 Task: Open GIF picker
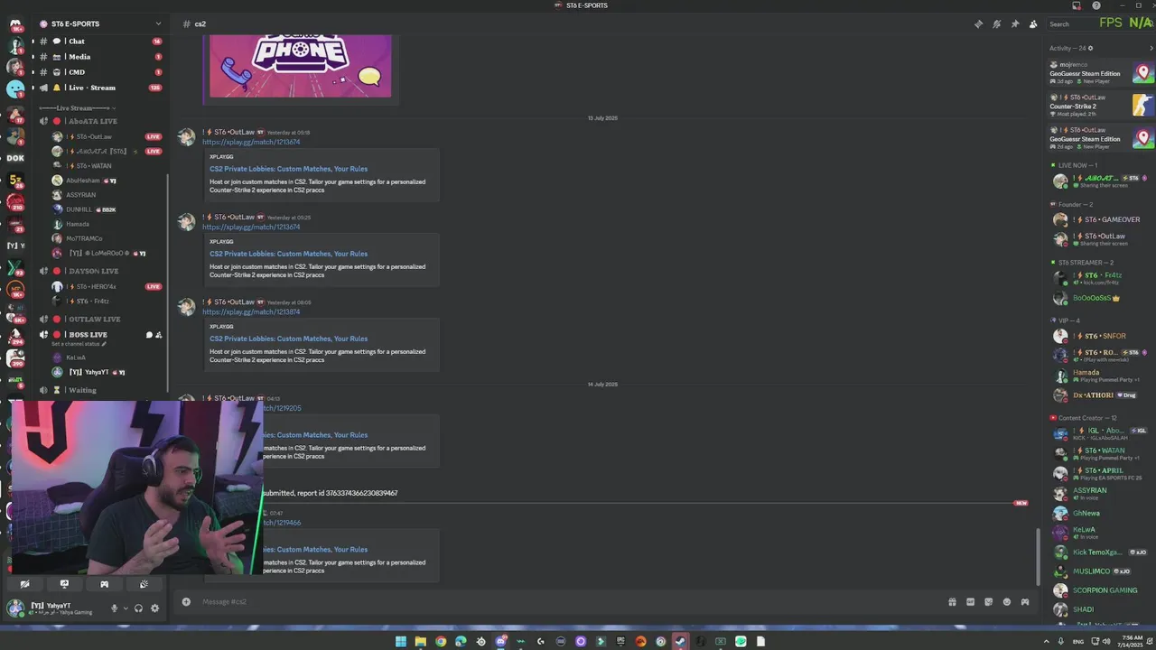pos(970,602)
